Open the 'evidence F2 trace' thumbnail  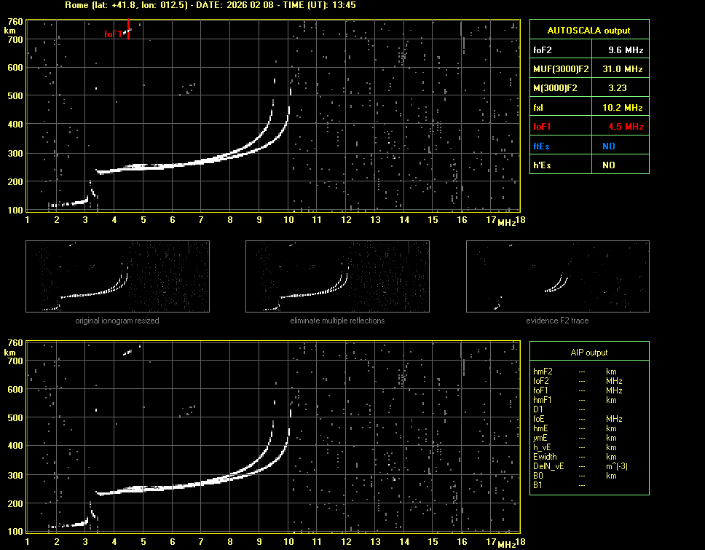tap(557, 278)
